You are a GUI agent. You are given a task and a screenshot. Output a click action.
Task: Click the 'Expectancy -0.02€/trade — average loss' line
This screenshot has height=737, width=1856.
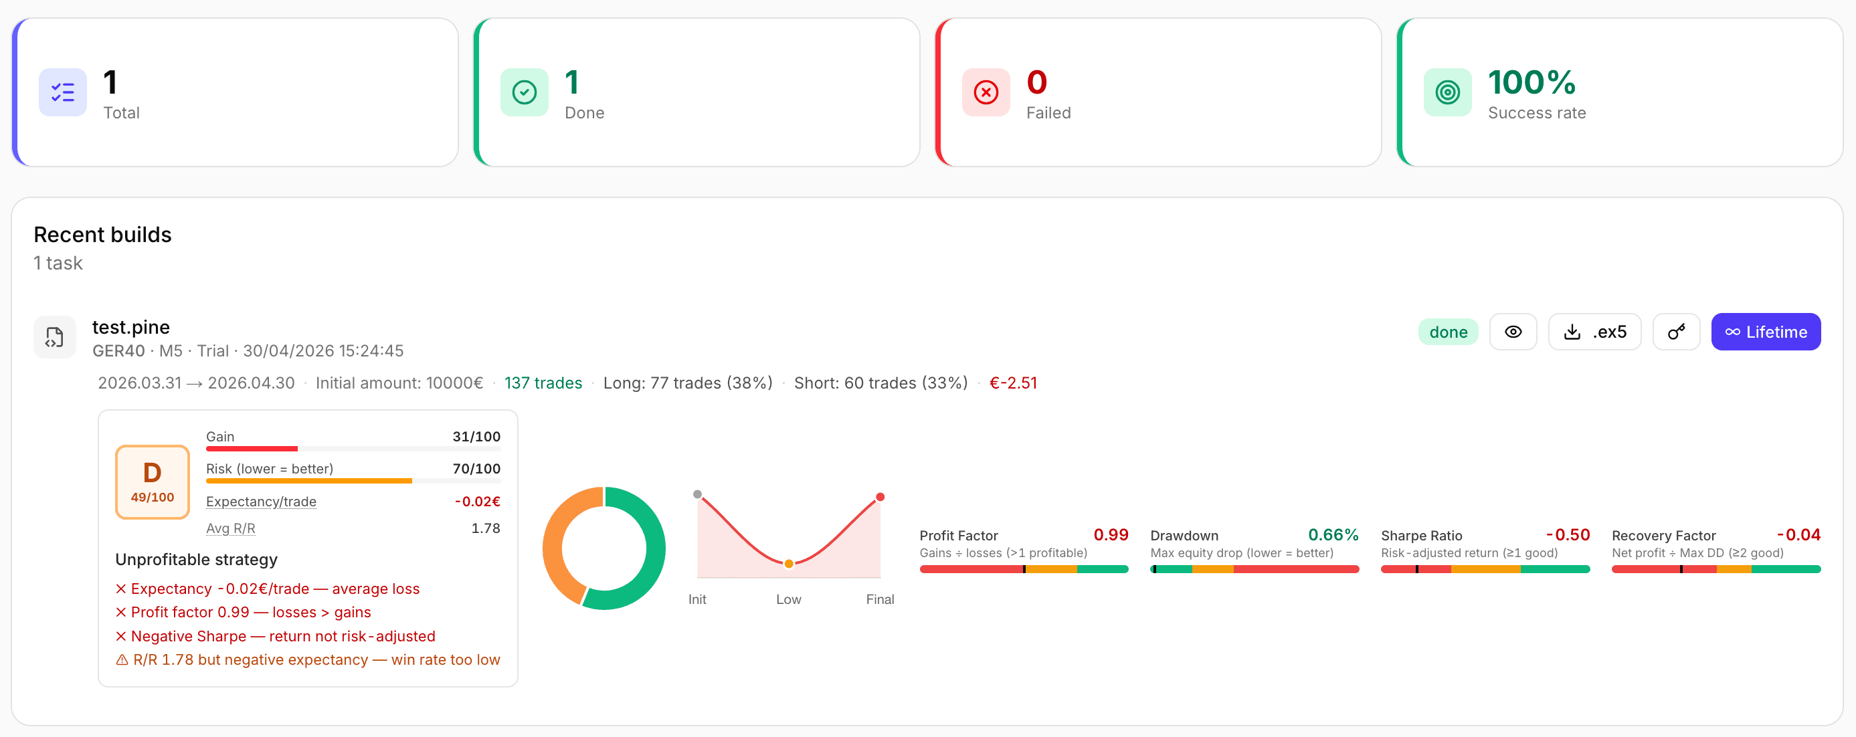pyautogui.click(x=268, y=589)
